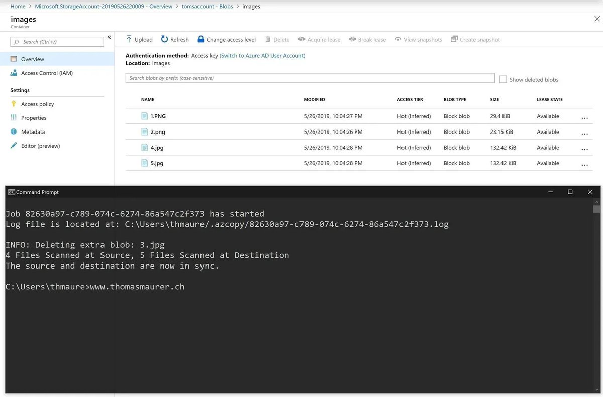This screenshot has width=603, height=397.
Task: Click the Editor pencil icon
Action: (x=14, y=146)
